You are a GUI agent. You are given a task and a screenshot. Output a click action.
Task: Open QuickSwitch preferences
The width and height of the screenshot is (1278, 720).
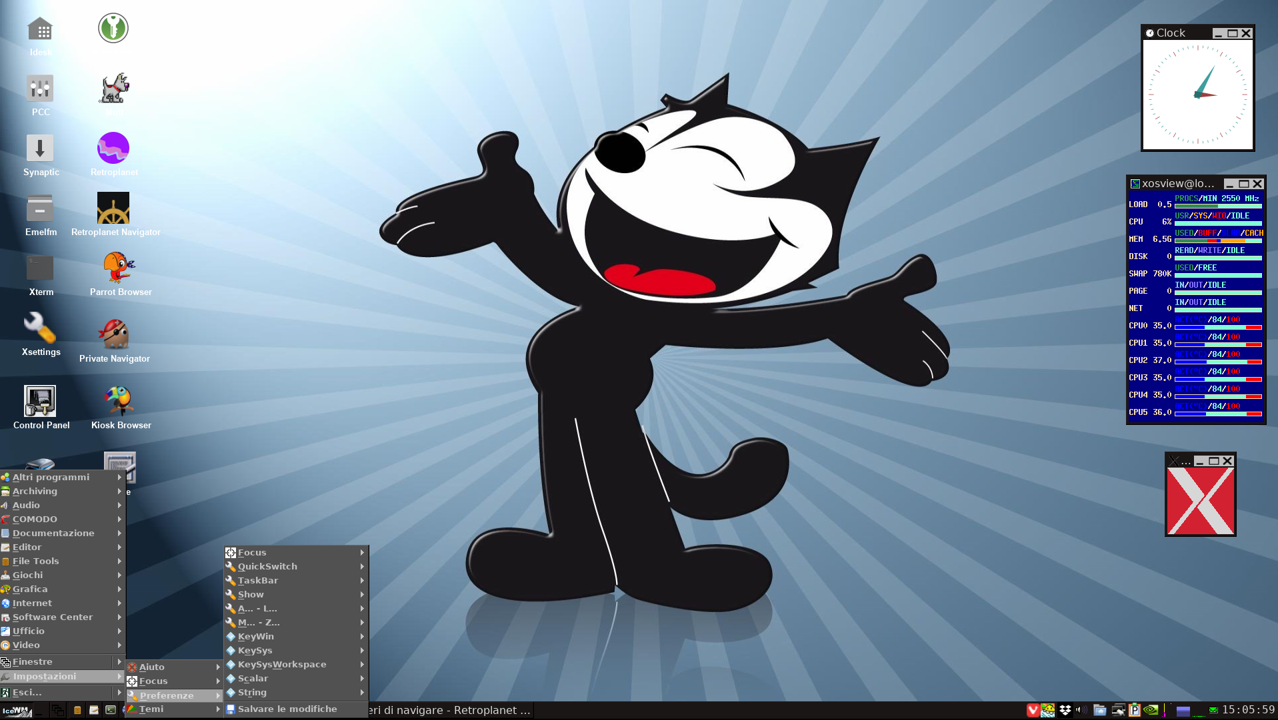coord(296,566)
